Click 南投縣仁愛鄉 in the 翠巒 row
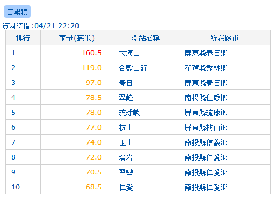This screenshot has width=275, height=201. point(206,172)
